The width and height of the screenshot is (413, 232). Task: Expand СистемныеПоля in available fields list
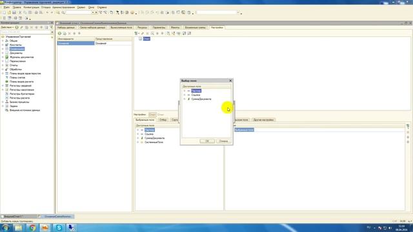pyautogui.click(x=137, y=142)
